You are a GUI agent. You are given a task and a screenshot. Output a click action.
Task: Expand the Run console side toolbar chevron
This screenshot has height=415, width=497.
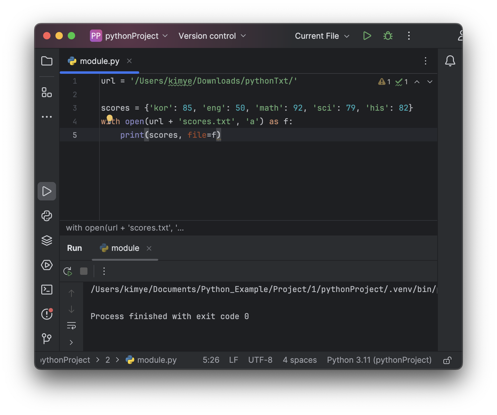[x=71, y=342]
